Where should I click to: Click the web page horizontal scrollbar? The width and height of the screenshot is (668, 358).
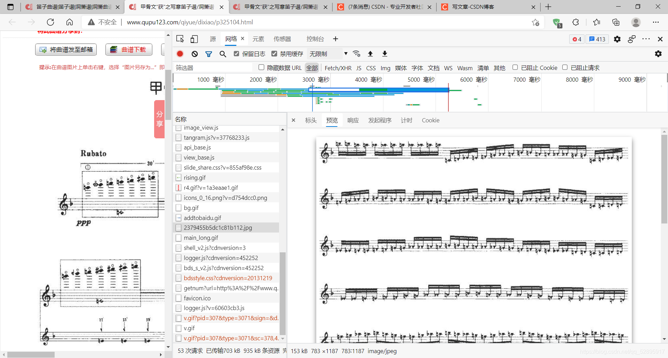[31, 355]
